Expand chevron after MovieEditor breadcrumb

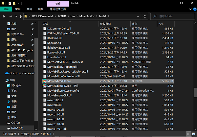(97, 16)
